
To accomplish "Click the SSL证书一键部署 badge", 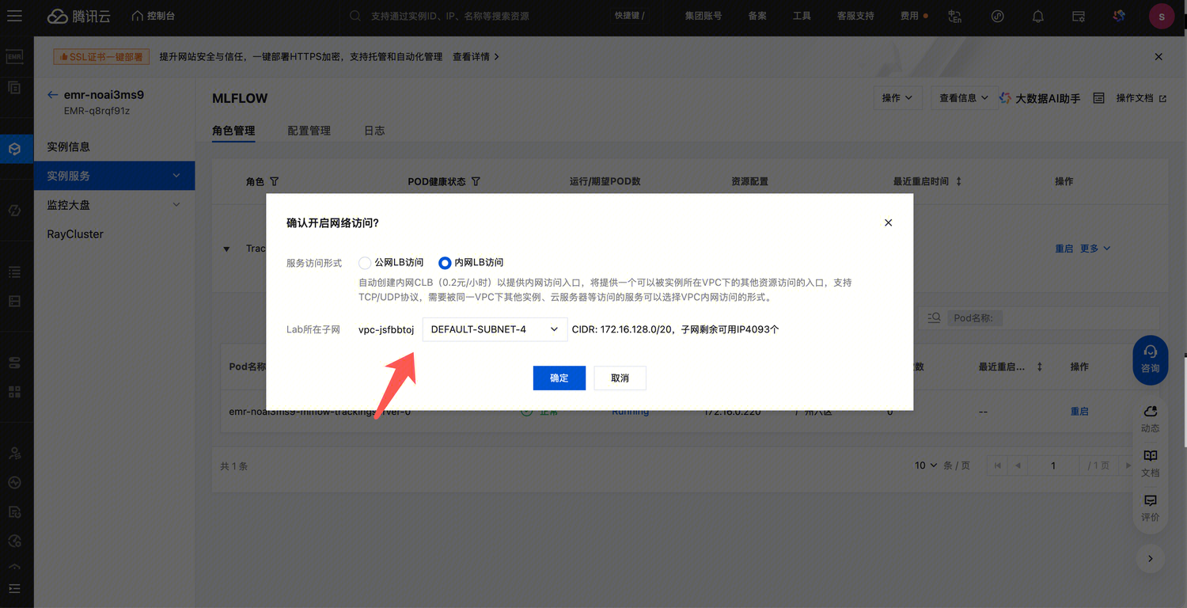I will point(100,57).
